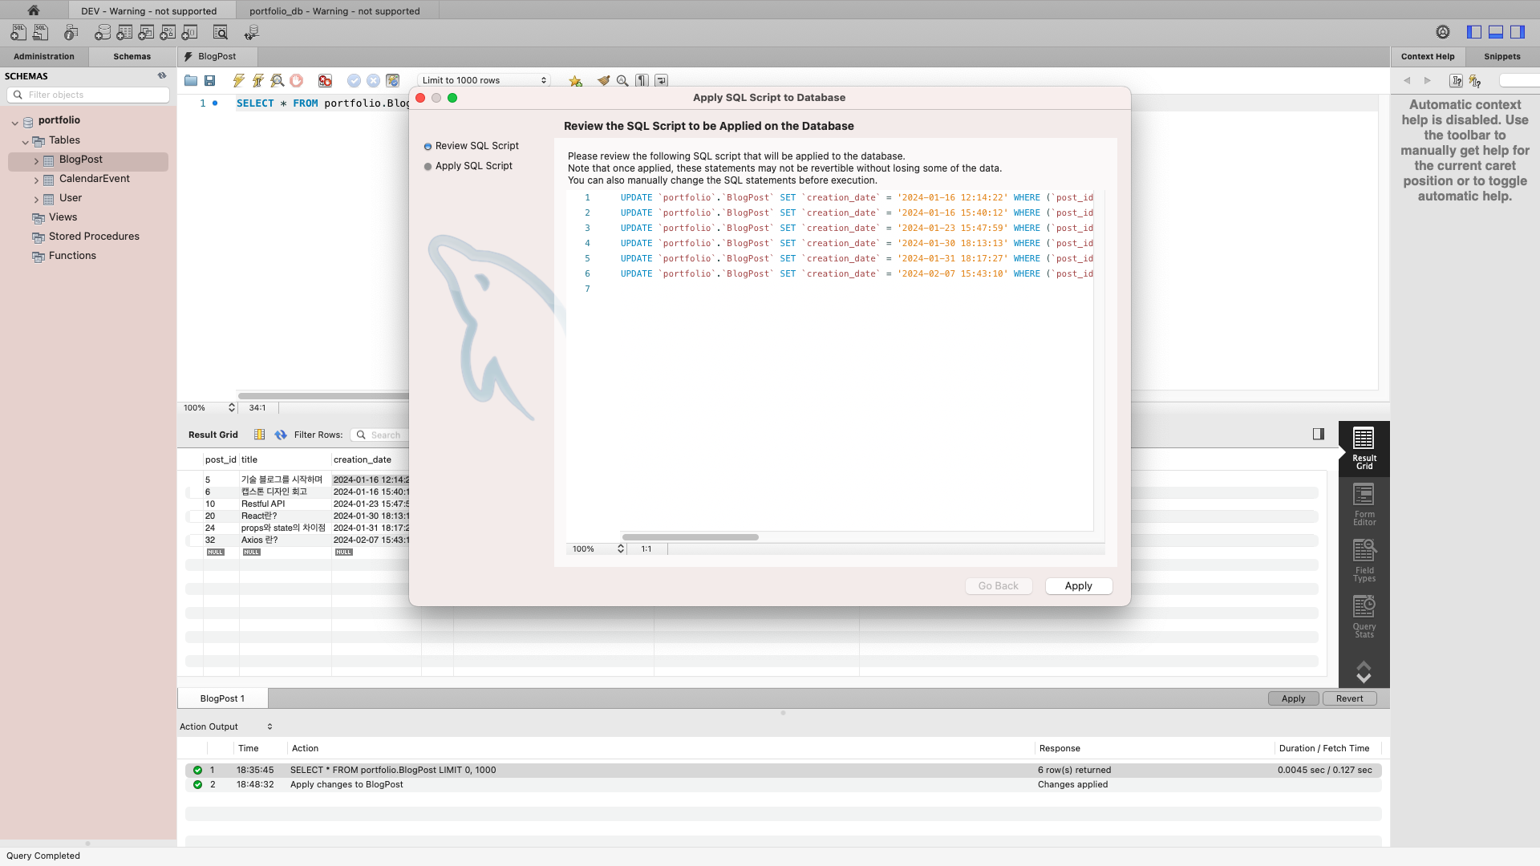1540x866 pixels.
Task: Click the reconnect to DBMS icon
Action: (x=252, y=32)
